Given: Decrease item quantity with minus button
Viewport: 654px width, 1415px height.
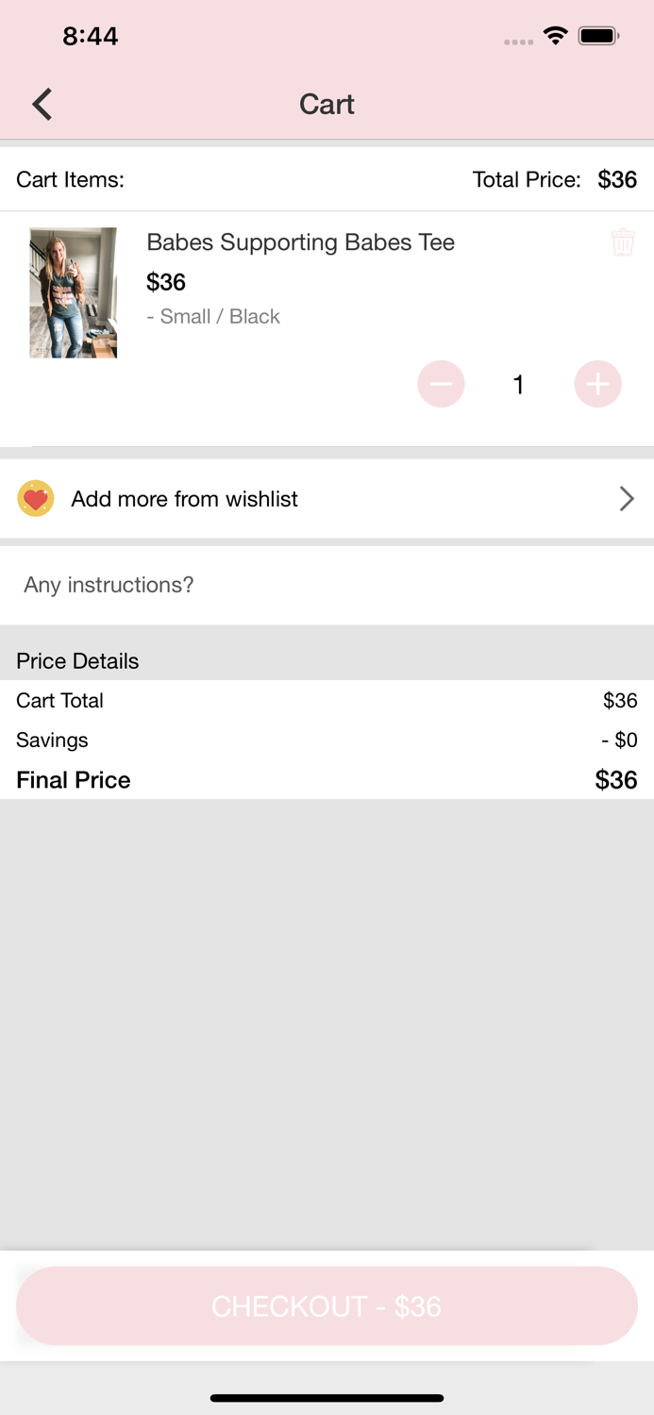Looking at the screenshot, I should (x=441, y=384).
